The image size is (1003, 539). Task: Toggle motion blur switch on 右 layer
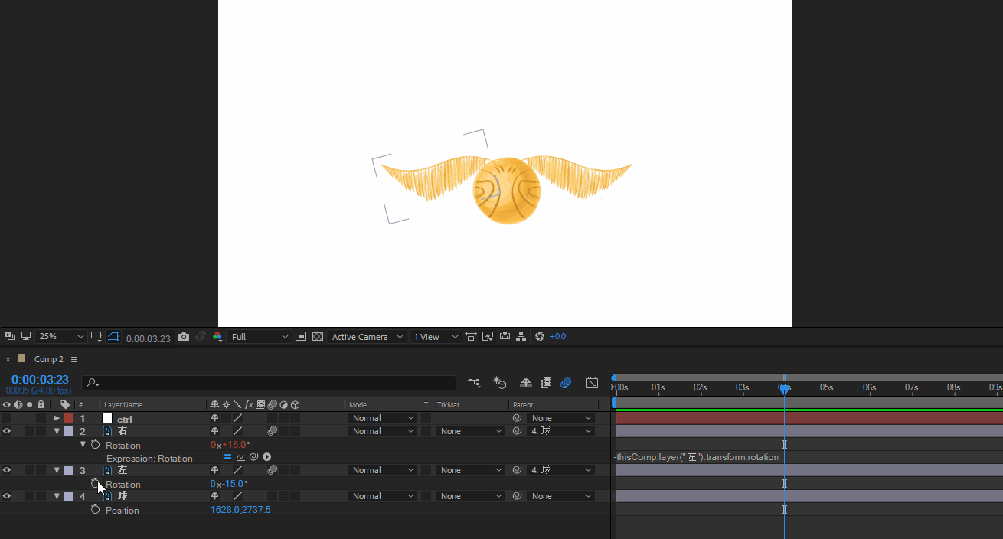coord(272,431)
